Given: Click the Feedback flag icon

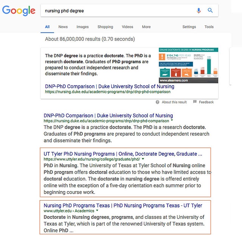Looking at the screenshot, I should point(195,102).
